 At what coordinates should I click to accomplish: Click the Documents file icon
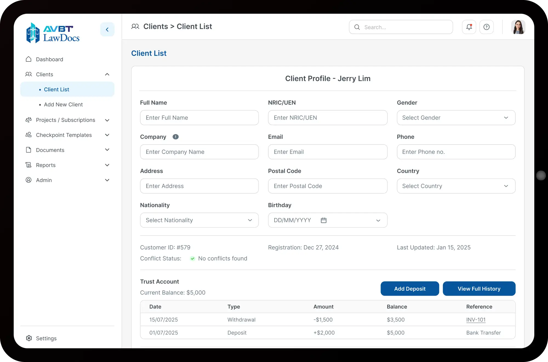(x=28, y=150)
